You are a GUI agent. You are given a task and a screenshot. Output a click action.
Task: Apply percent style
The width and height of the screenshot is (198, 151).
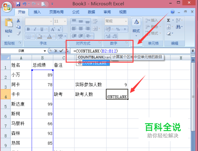tap(118, 29)
